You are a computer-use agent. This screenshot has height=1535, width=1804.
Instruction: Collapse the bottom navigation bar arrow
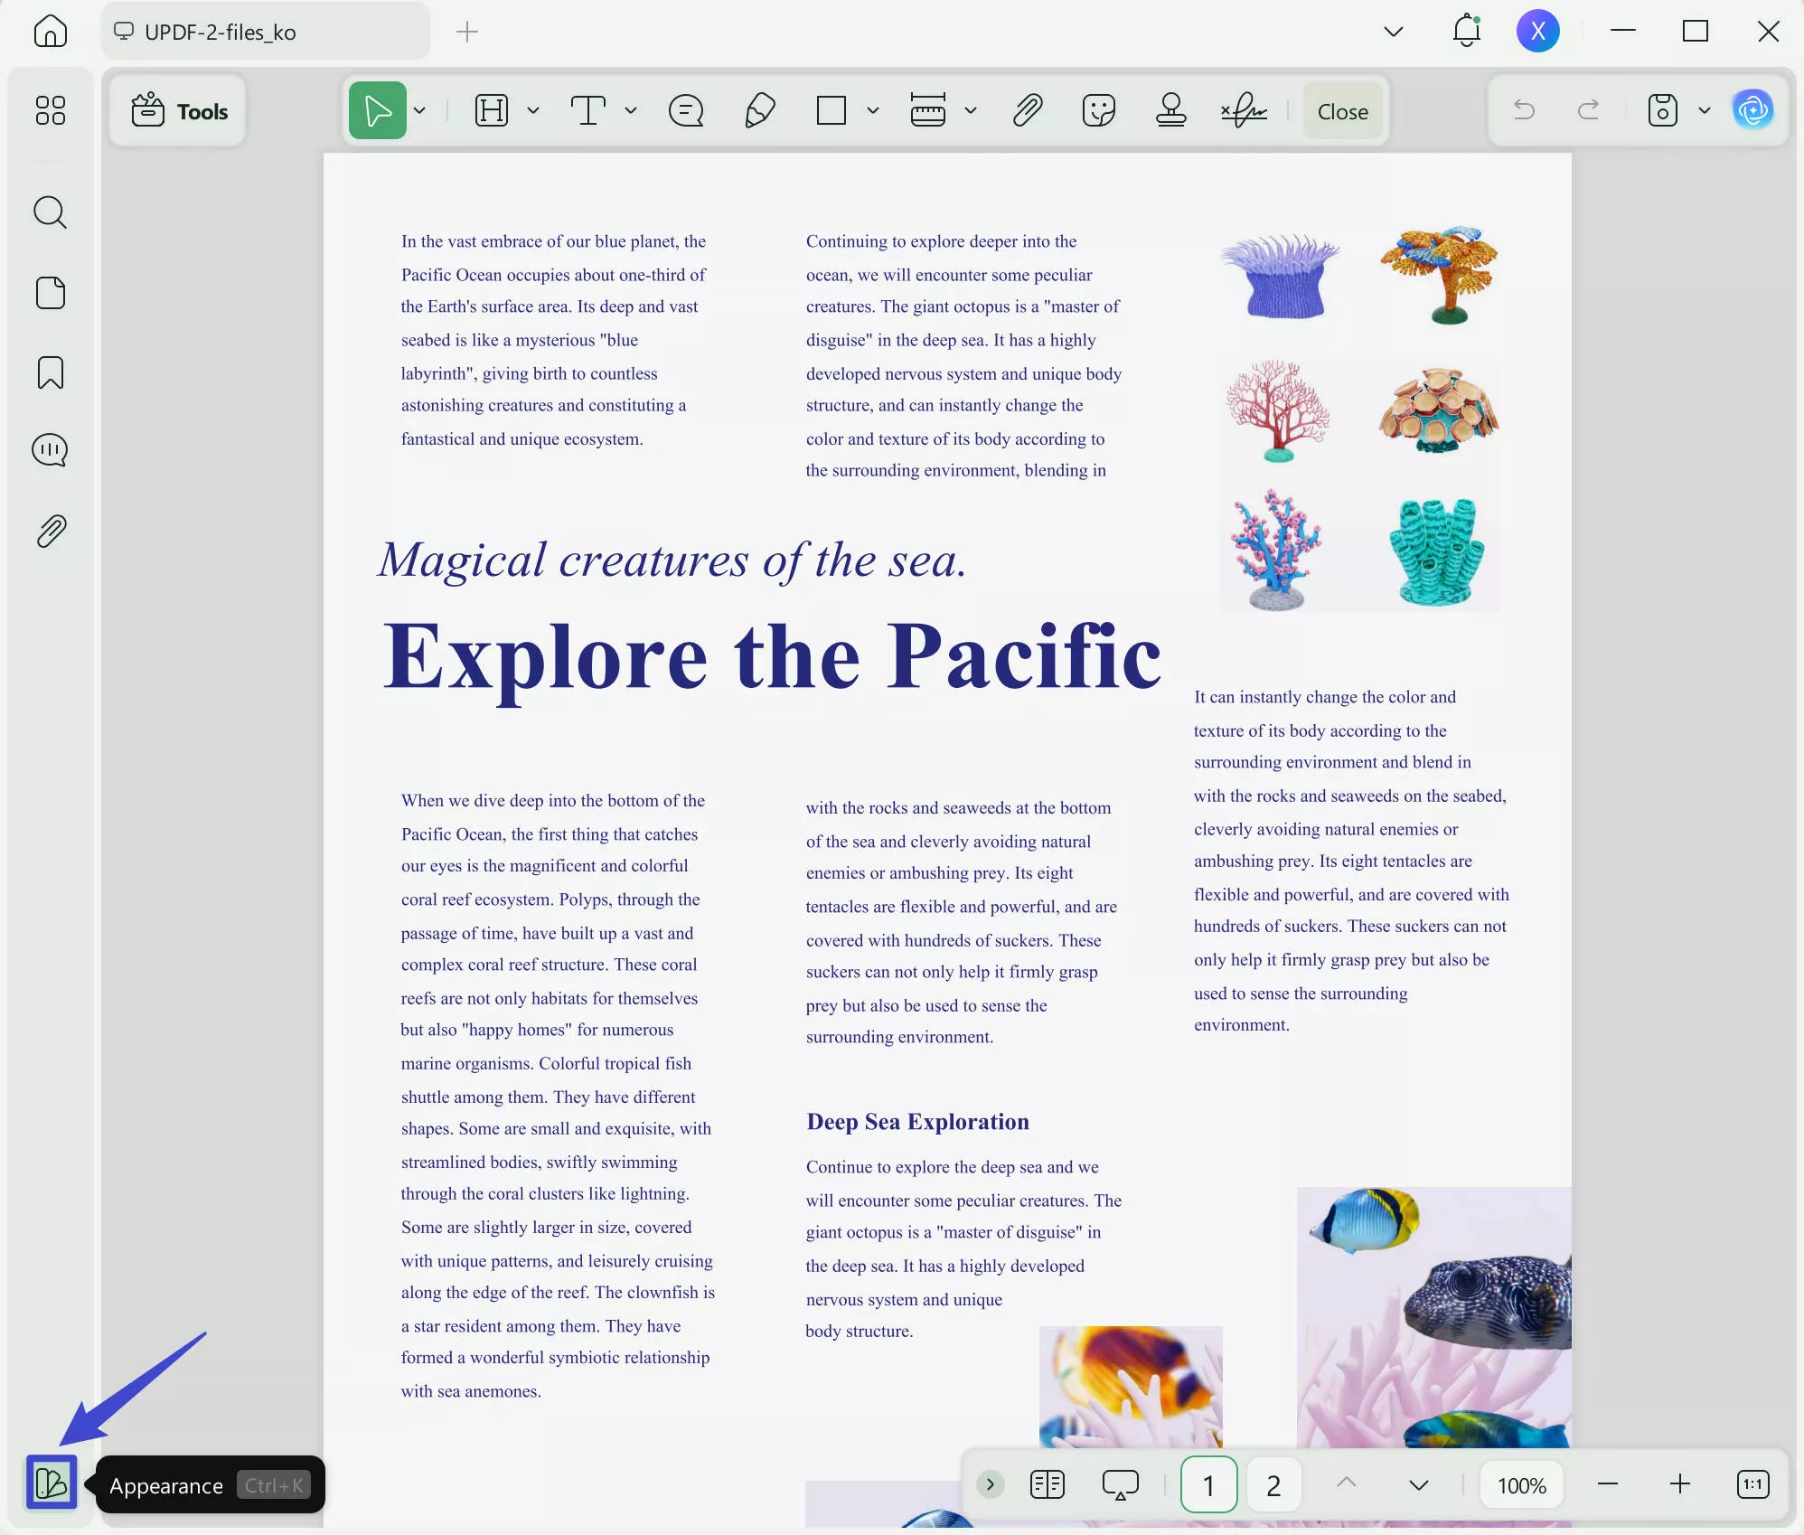pyautogui.click(x=991, y=1484)
